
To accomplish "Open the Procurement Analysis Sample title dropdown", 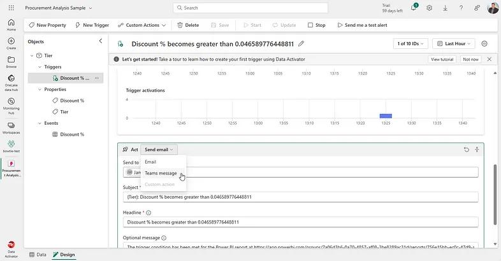I will point(59,8).
